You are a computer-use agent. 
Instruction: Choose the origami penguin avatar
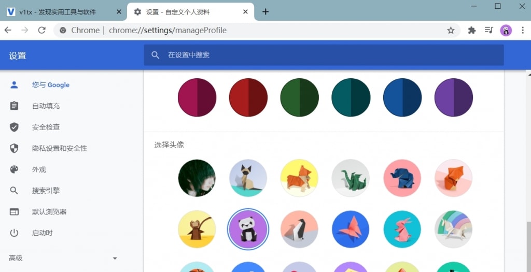point(299,230)
